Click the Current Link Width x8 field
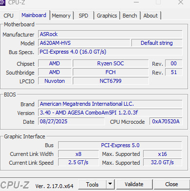 tap(78, 154)
